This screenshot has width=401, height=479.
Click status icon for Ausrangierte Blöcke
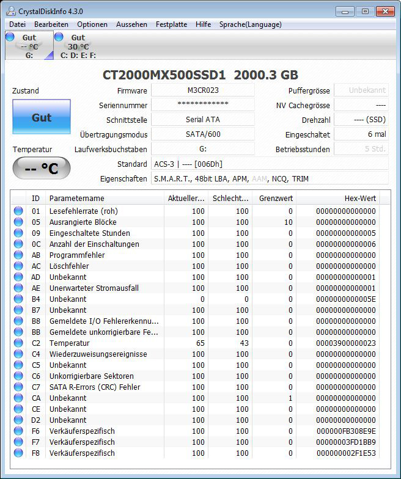tap(18, 222)
